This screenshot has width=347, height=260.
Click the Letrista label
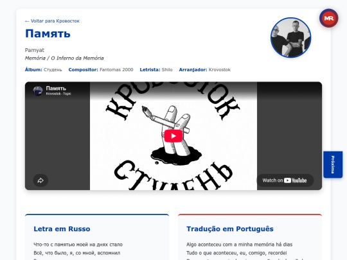[x=150, y=69]
